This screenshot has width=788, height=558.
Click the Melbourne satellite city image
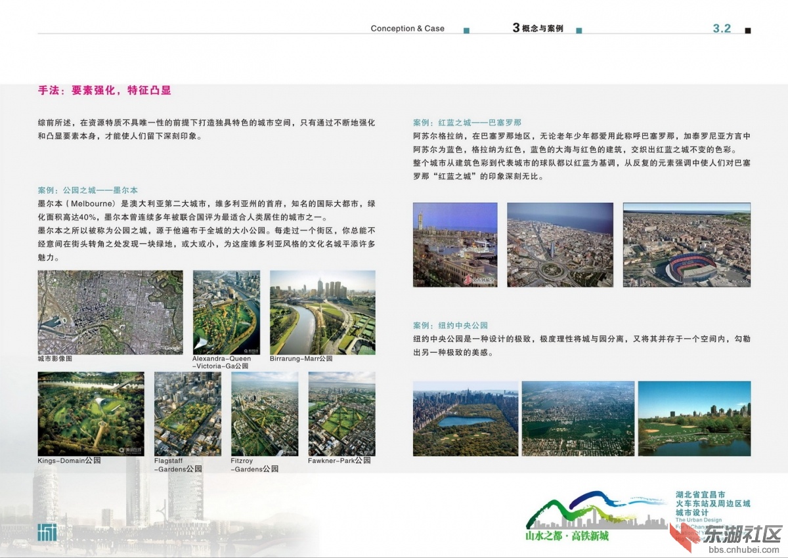[110, 312]
